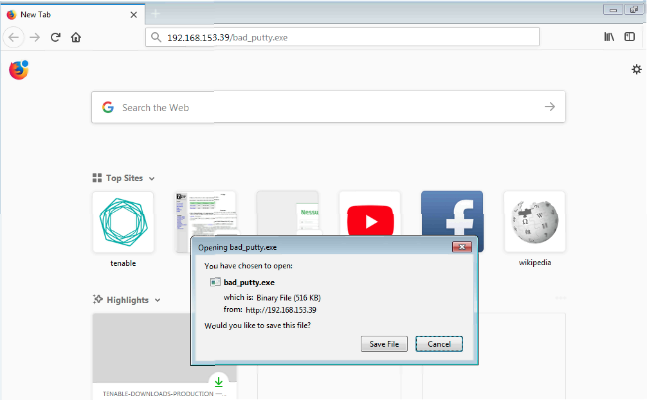The image size is (647, 400).
Task: Open a new tab with plus button
Action: tap(156, 14)
